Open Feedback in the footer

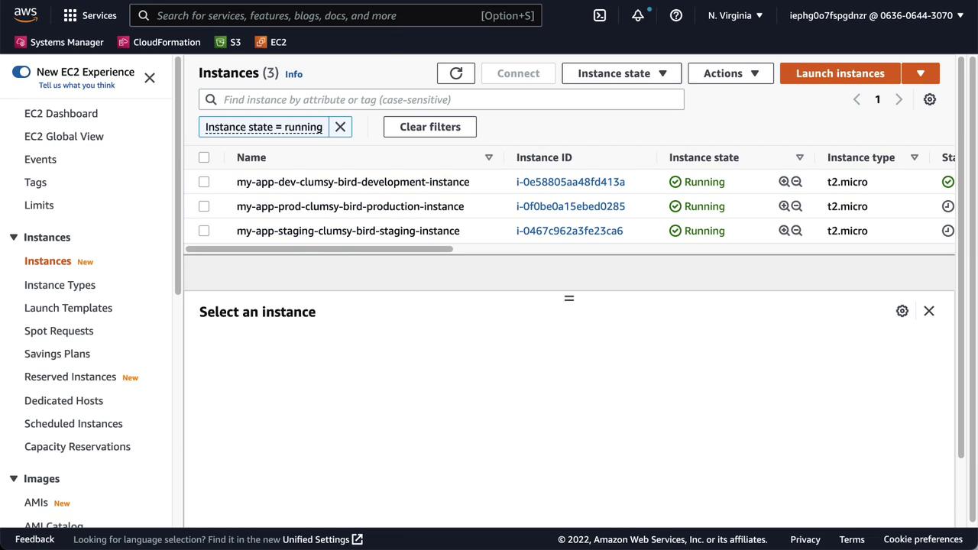point(35,539)
